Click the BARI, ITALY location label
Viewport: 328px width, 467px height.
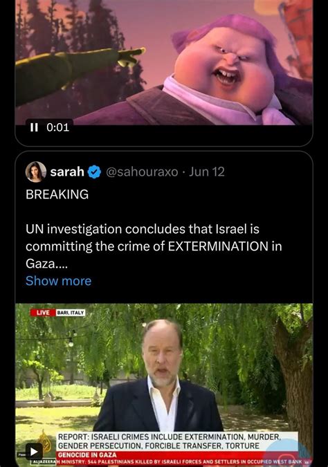coord(71,313)
